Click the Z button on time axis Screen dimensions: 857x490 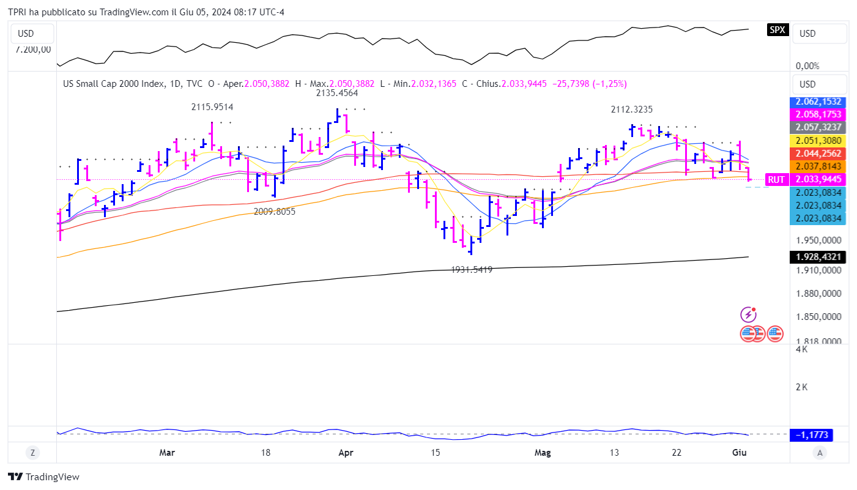point(32,453)
